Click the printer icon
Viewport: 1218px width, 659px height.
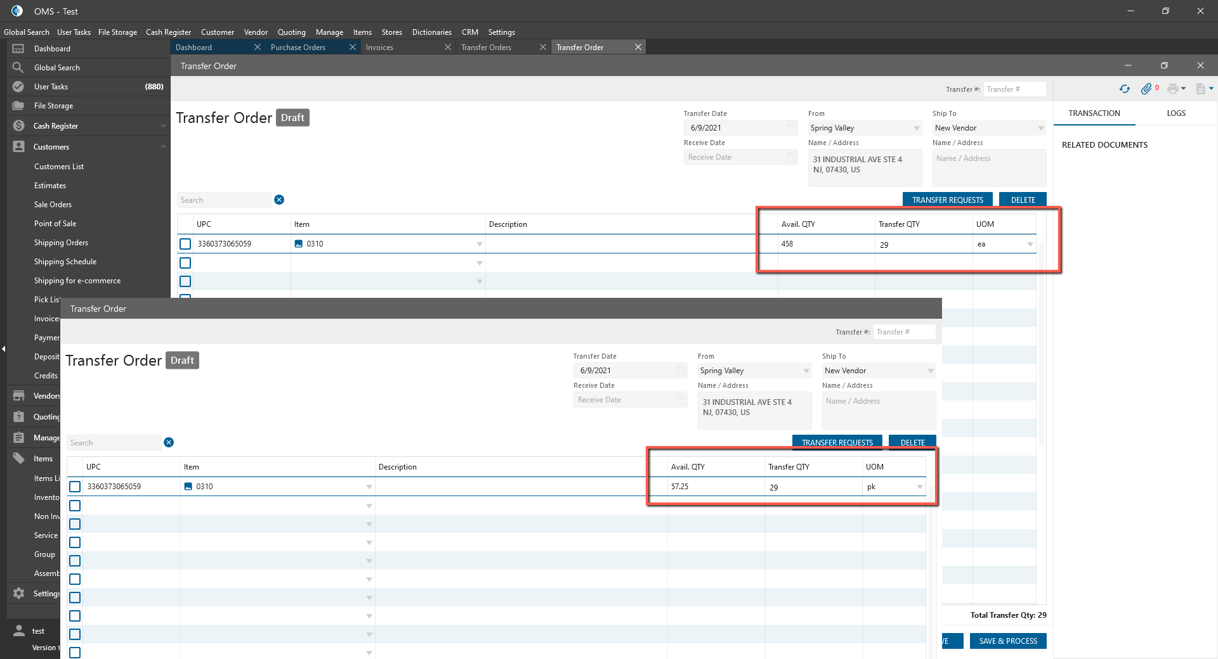point(1172,89)
